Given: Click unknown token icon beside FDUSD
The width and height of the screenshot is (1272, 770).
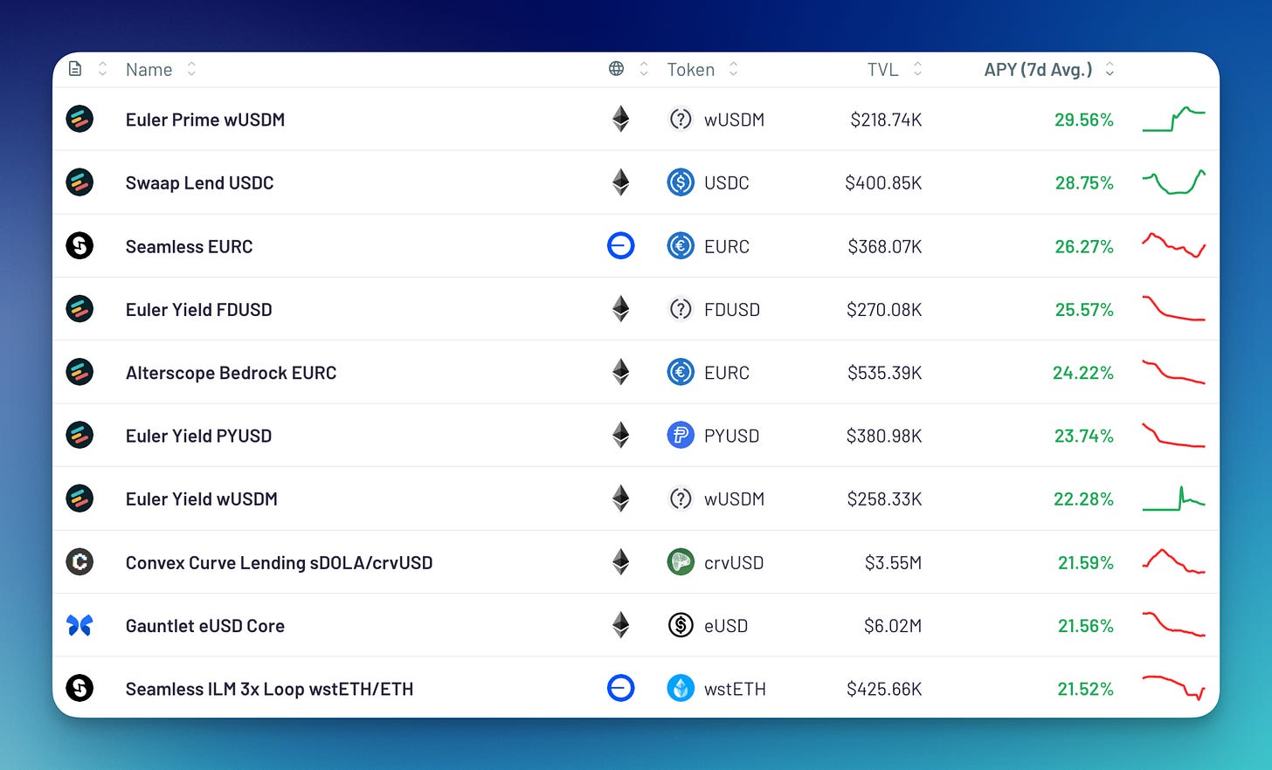Looking at the screenshot, I should tap(681, 309).
